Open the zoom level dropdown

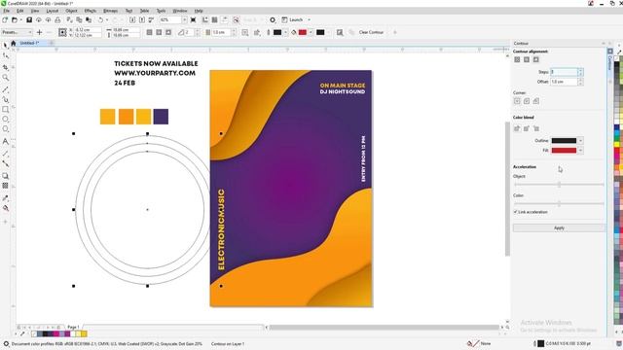point(184,19)
